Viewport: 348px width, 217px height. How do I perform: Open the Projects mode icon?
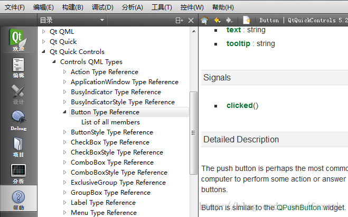point(18,147)
